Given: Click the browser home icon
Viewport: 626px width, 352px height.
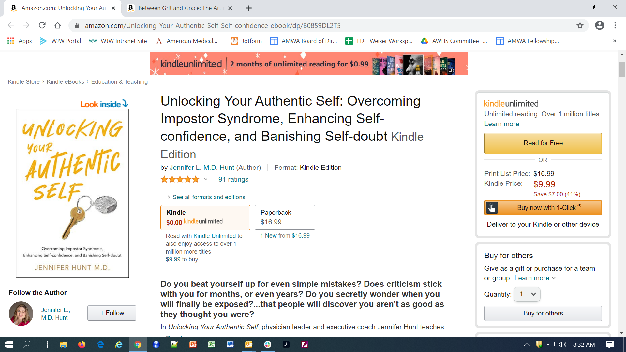Looking at the screenshot, I should tap(58, 25).
